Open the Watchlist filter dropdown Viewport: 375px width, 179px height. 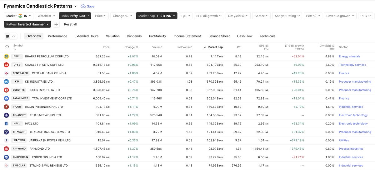point(46,16)
